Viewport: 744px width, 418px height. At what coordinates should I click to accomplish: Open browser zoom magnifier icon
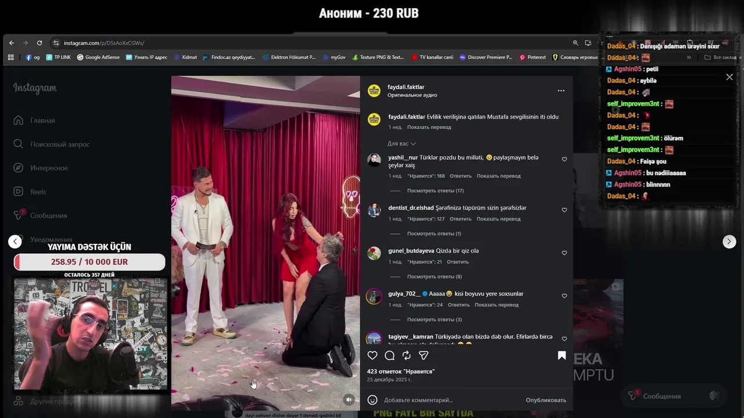(x=575, y=43)
